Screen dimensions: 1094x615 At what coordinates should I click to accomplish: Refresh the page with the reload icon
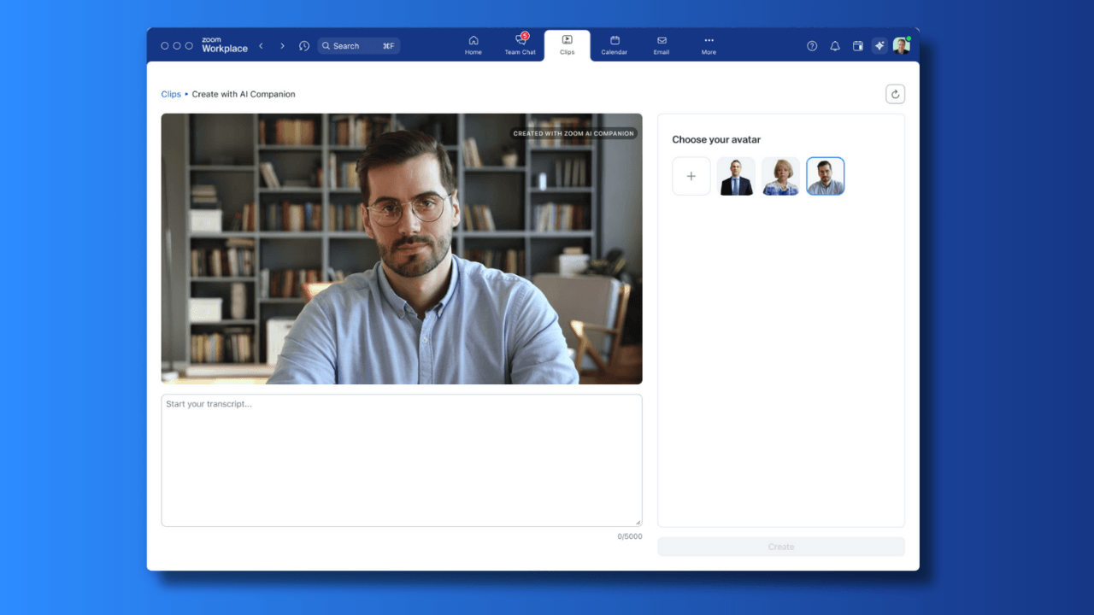pyautogui.click(x=895, y=93)
